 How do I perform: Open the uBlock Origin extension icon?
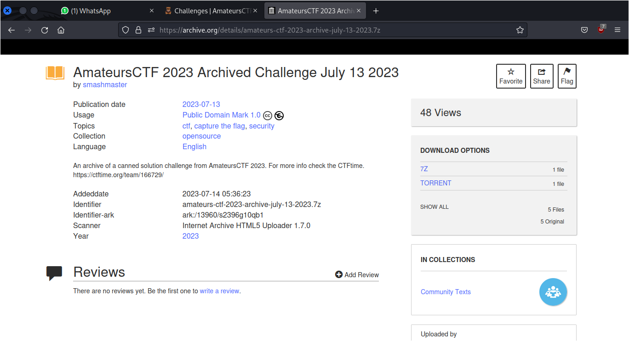click(x=601, y=29)
